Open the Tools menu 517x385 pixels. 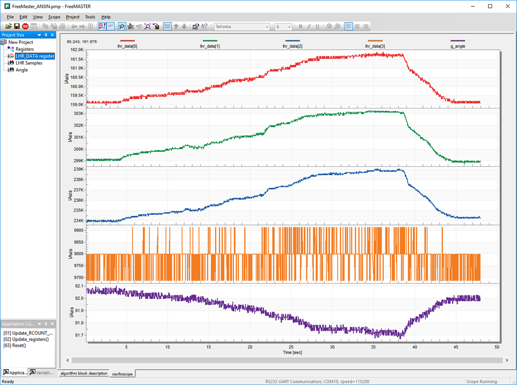pyautogui.click(x=90, y=17)
